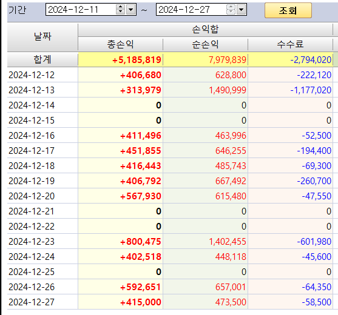Click value 628,800 in 순손익 column
This screenshot has width=338, height=315.
coord(231,75)
